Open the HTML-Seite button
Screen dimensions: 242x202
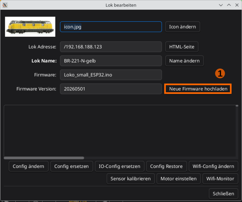(x=182, y=47)
